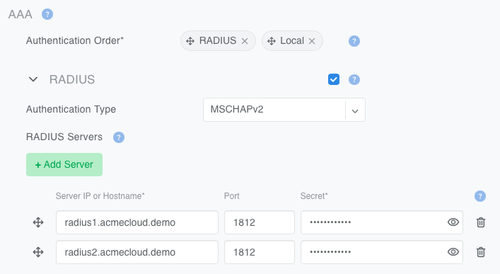Grab the move handle on Local chip
This screenshot has height=274, width=500.
pyautogui.click(x=272, y=41)
